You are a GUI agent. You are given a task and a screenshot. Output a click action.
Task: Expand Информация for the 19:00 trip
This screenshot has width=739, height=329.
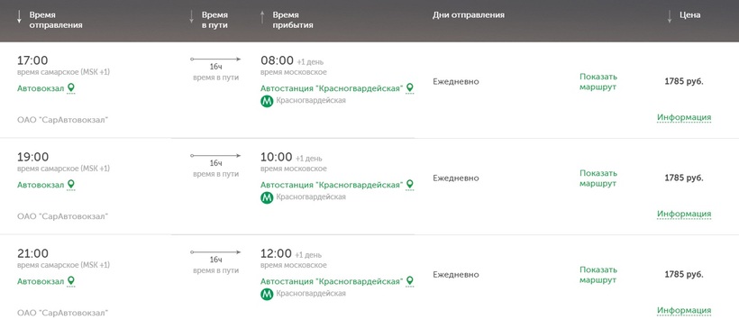(x=684, y=214)
